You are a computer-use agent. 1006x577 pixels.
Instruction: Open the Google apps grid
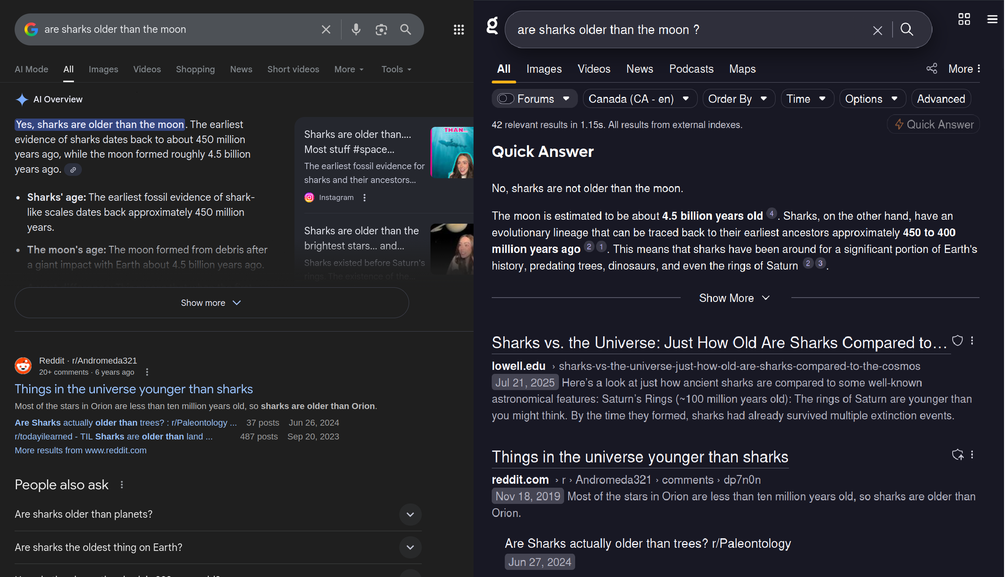pos(459,29)
